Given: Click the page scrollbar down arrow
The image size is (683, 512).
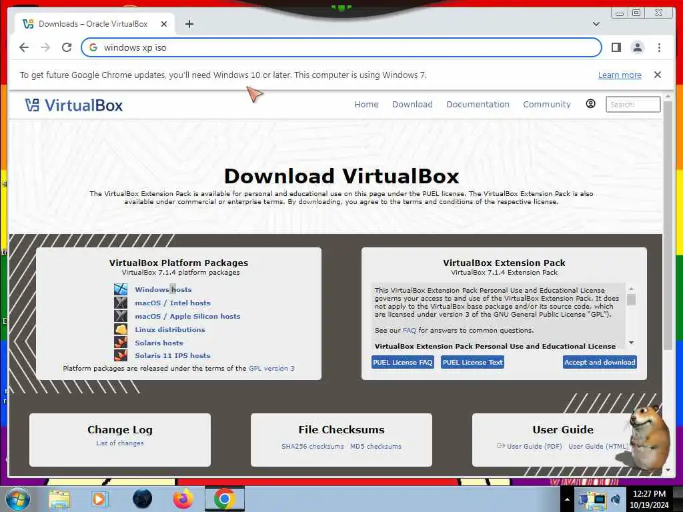Looking at the screenshot, I should [x=668, y=470].
